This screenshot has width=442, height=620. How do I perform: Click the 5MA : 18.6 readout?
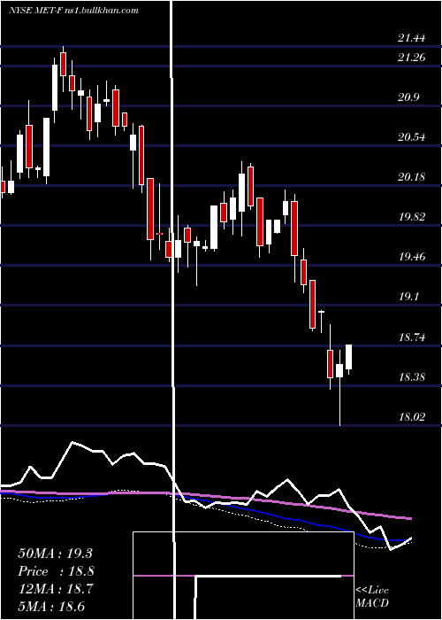point(51,607)
